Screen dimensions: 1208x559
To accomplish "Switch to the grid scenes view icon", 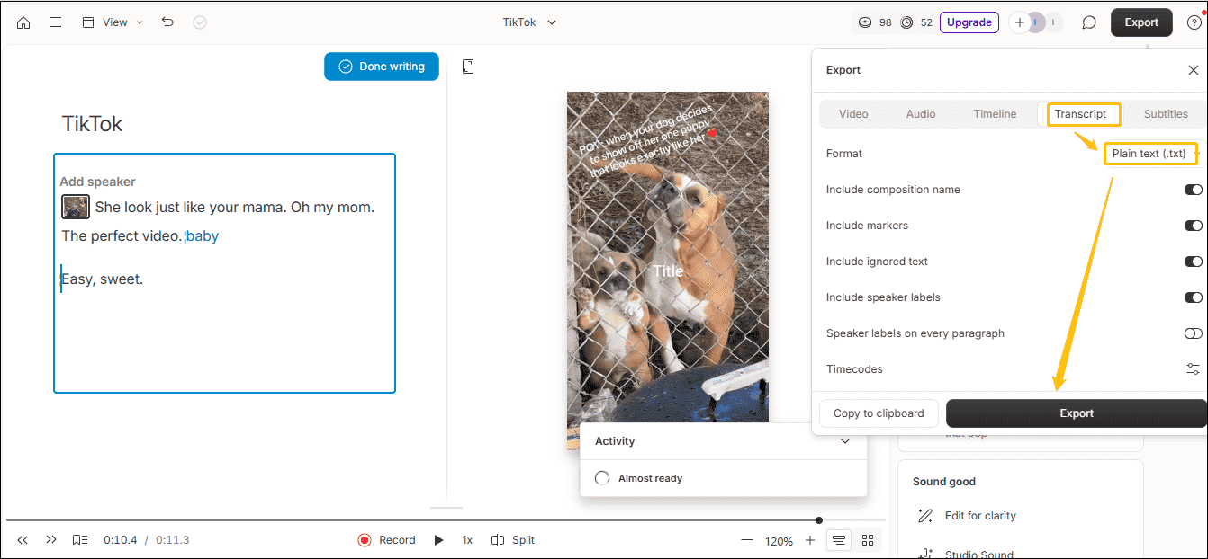I will 868,540.
